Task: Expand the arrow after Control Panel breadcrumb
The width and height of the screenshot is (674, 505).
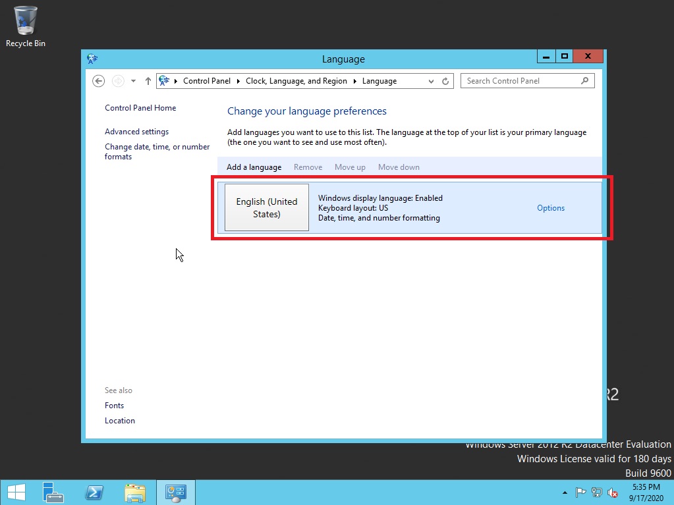Action: click(238, 81)
